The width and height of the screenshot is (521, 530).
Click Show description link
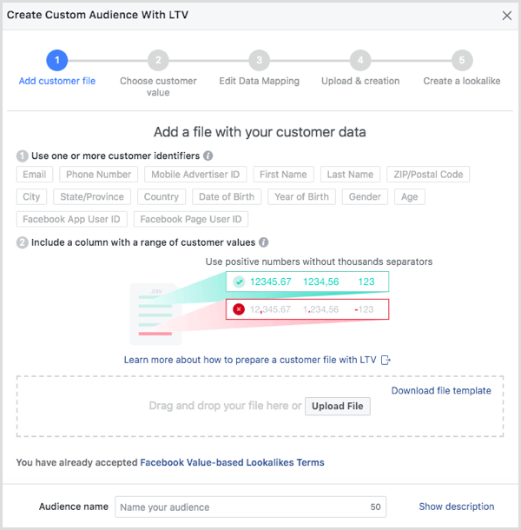click(x=457, y=507)
